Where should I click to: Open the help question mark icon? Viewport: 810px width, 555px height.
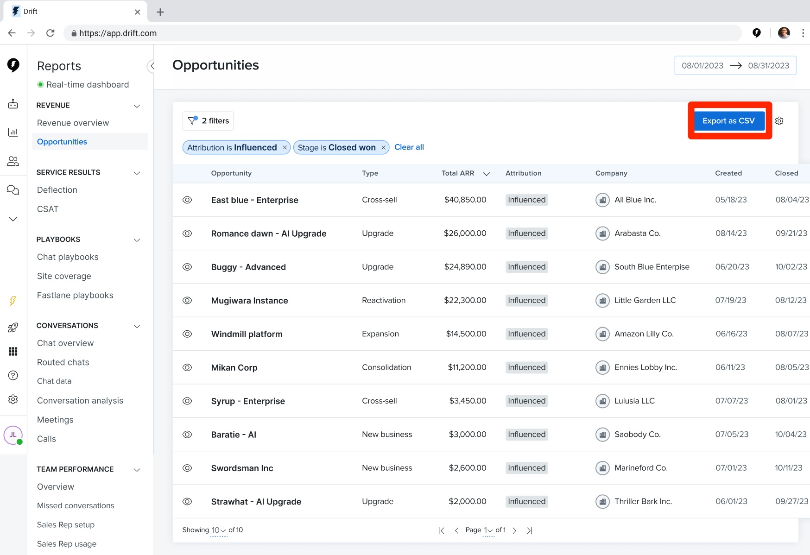(x=13, y=375)
